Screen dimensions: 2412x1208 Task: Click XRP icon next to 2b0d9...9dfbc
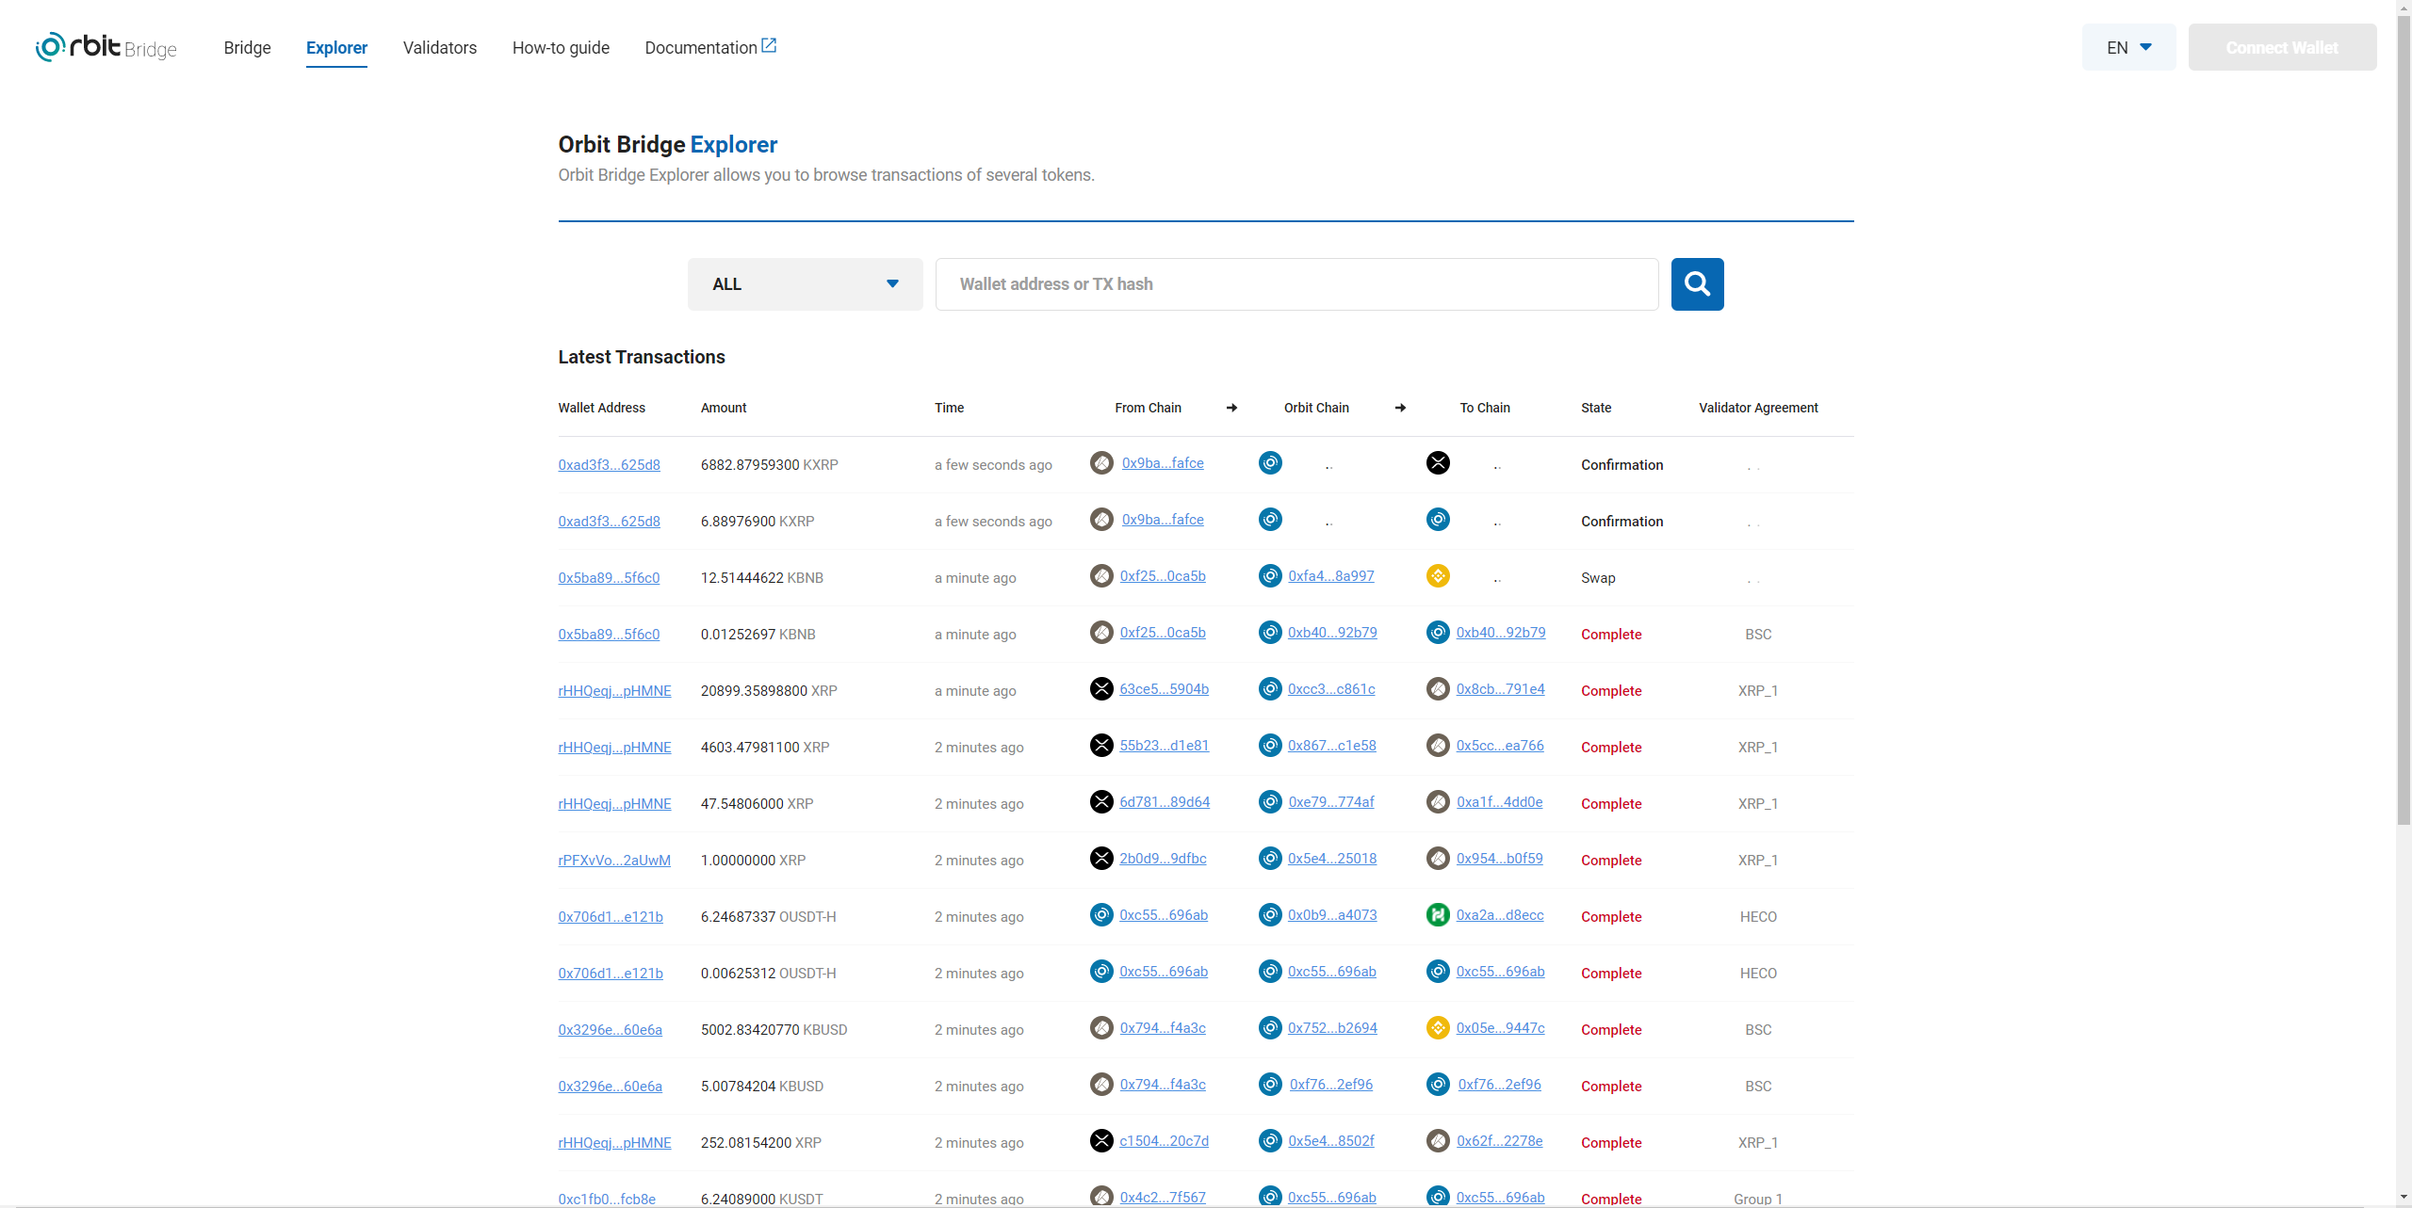click(x=1101, y=859)
